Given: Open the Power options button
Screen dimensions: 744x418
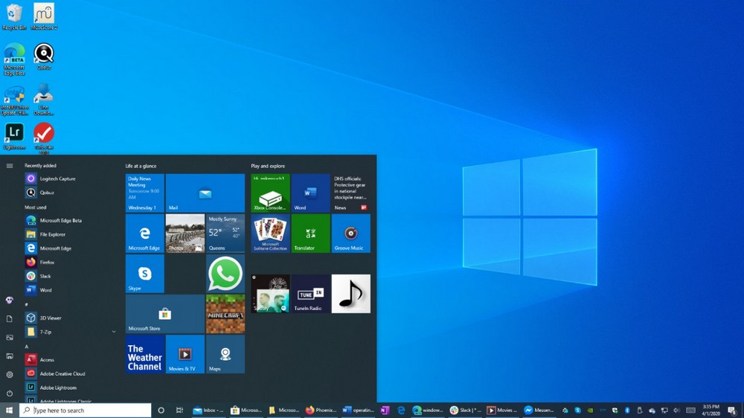Looking at the screenshot, I should (10, 393).
